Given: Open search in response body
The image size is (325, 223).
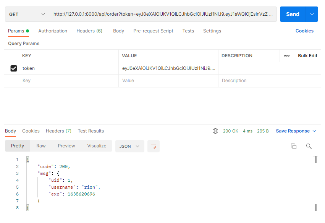Looking at the screenshot, I should pos(309,146).
